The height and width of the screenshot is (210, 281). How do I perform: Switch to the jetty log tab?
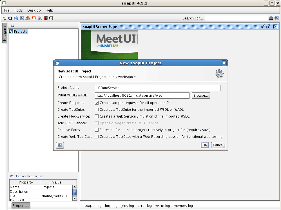128,206
